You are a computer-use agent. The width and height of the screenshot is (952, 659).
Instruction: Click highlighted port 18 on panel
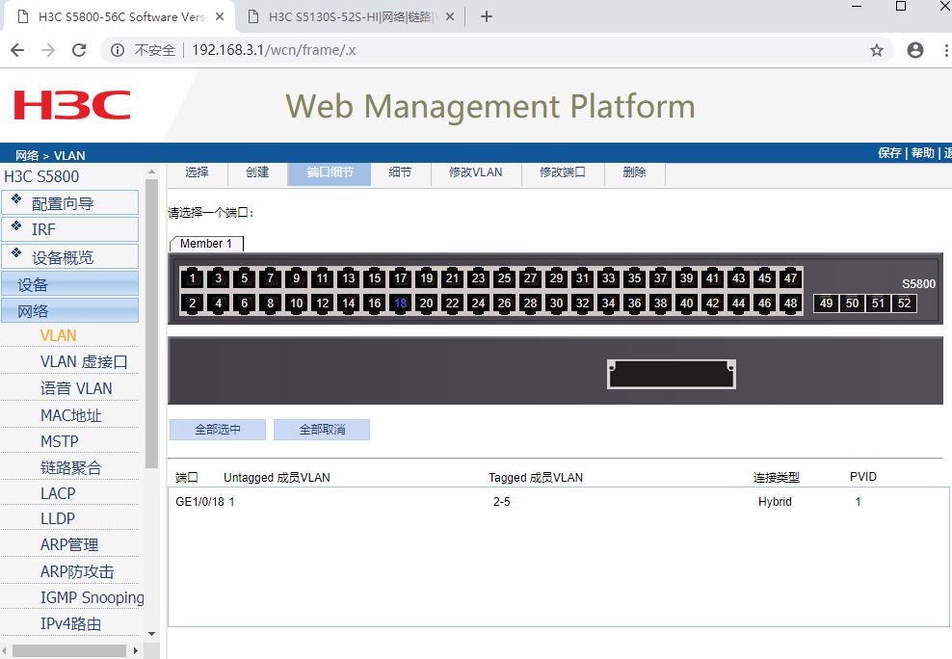point(401,303)
